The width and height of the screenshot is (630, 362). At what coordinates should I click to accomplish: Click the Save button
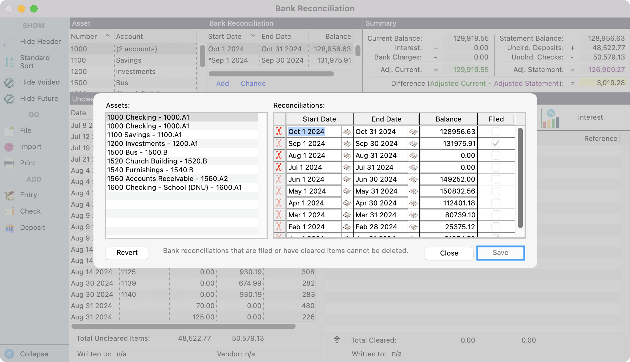500,253
